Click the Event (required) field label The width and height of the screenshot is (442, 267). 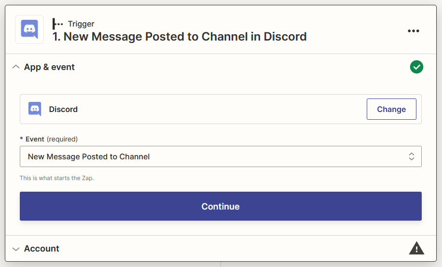(x=49, y=139)
